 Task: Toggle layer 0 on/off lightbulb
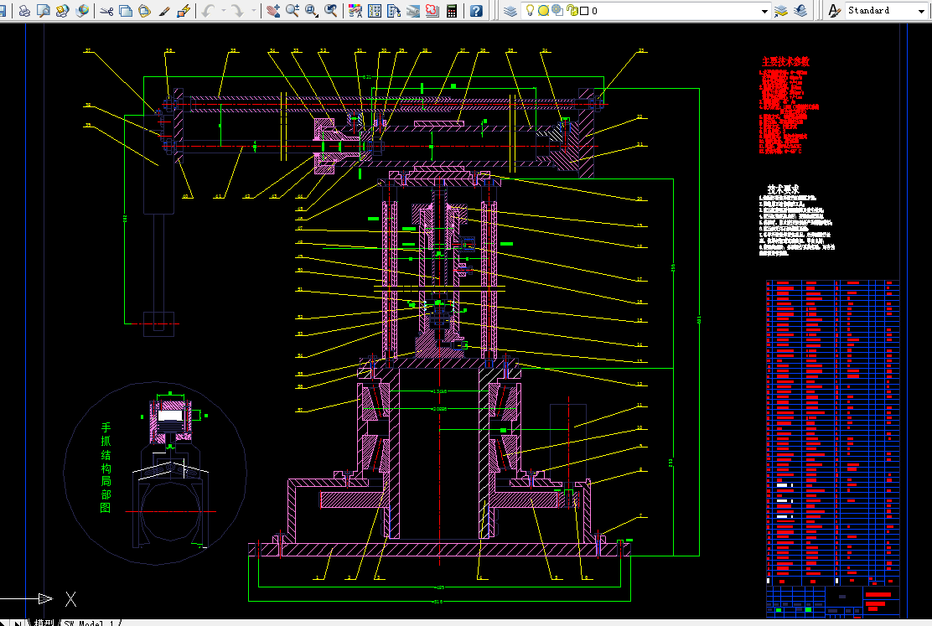pyautogui.click(x=530, y=11)
